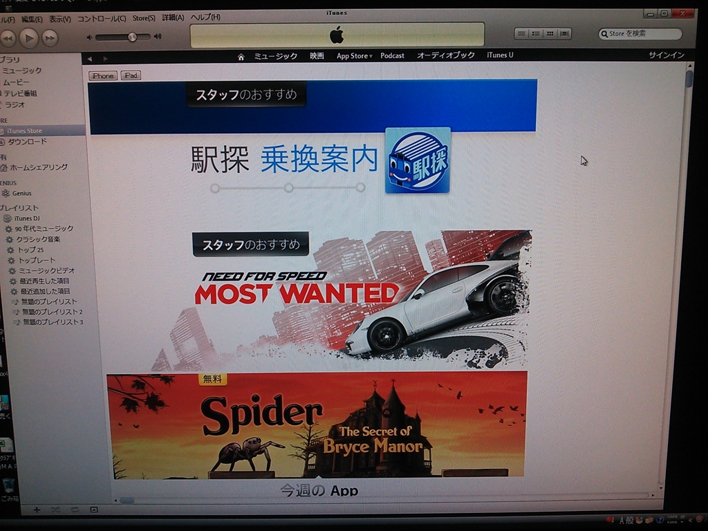This screenshot has height=531, width=708.
Task: Open the iTunes U store tab
Action: 500,55
